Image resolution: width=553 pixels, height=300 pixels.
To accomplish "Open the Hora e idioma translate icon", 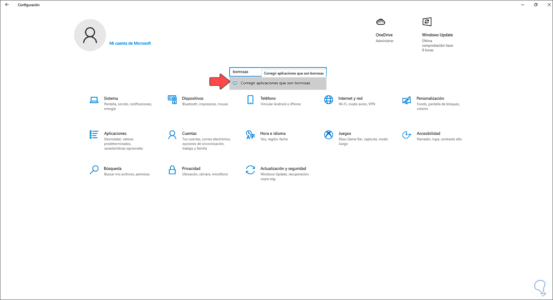I will pyautogui.click(x=250, y=135).
